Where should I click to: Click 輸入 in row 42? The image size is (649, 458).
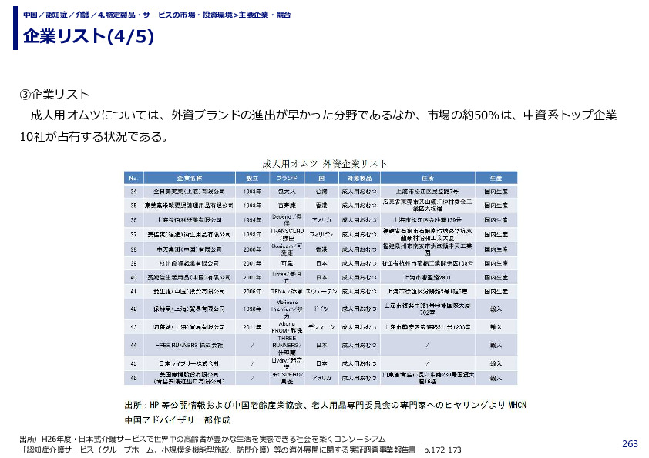(496, 309)
